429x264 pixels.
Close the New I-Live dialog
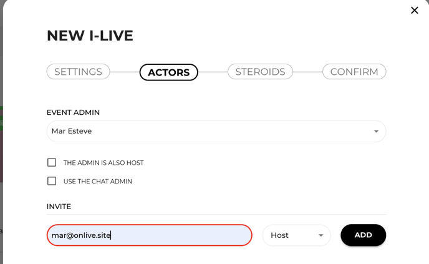click(415, 10)
